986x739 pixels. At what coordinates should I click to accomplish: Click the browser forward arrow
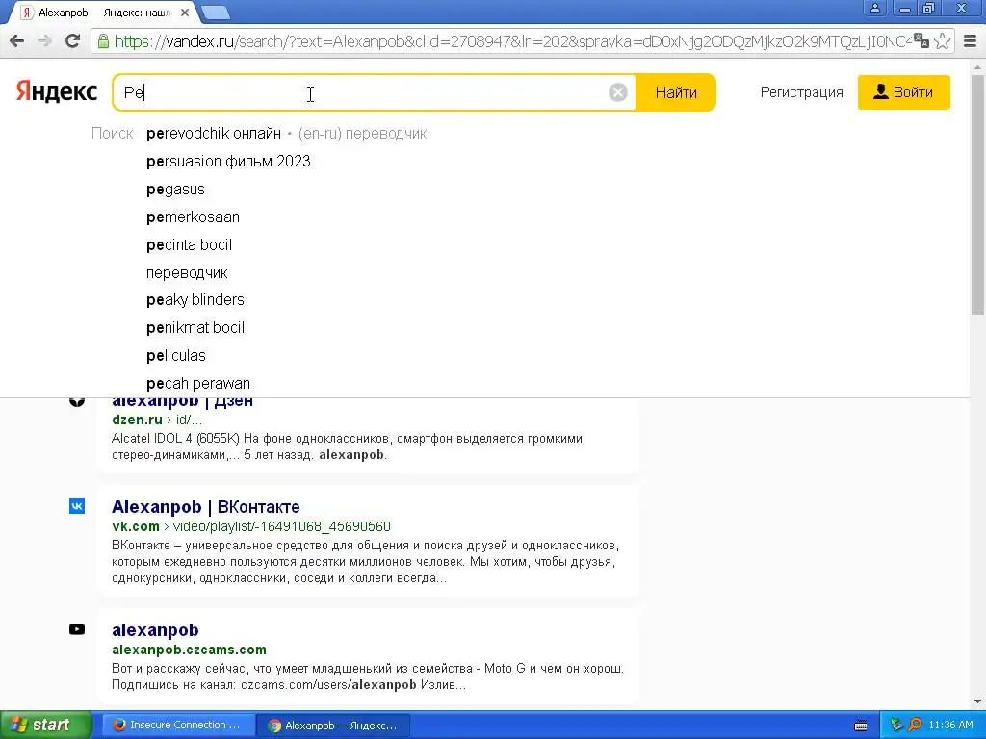44,41
